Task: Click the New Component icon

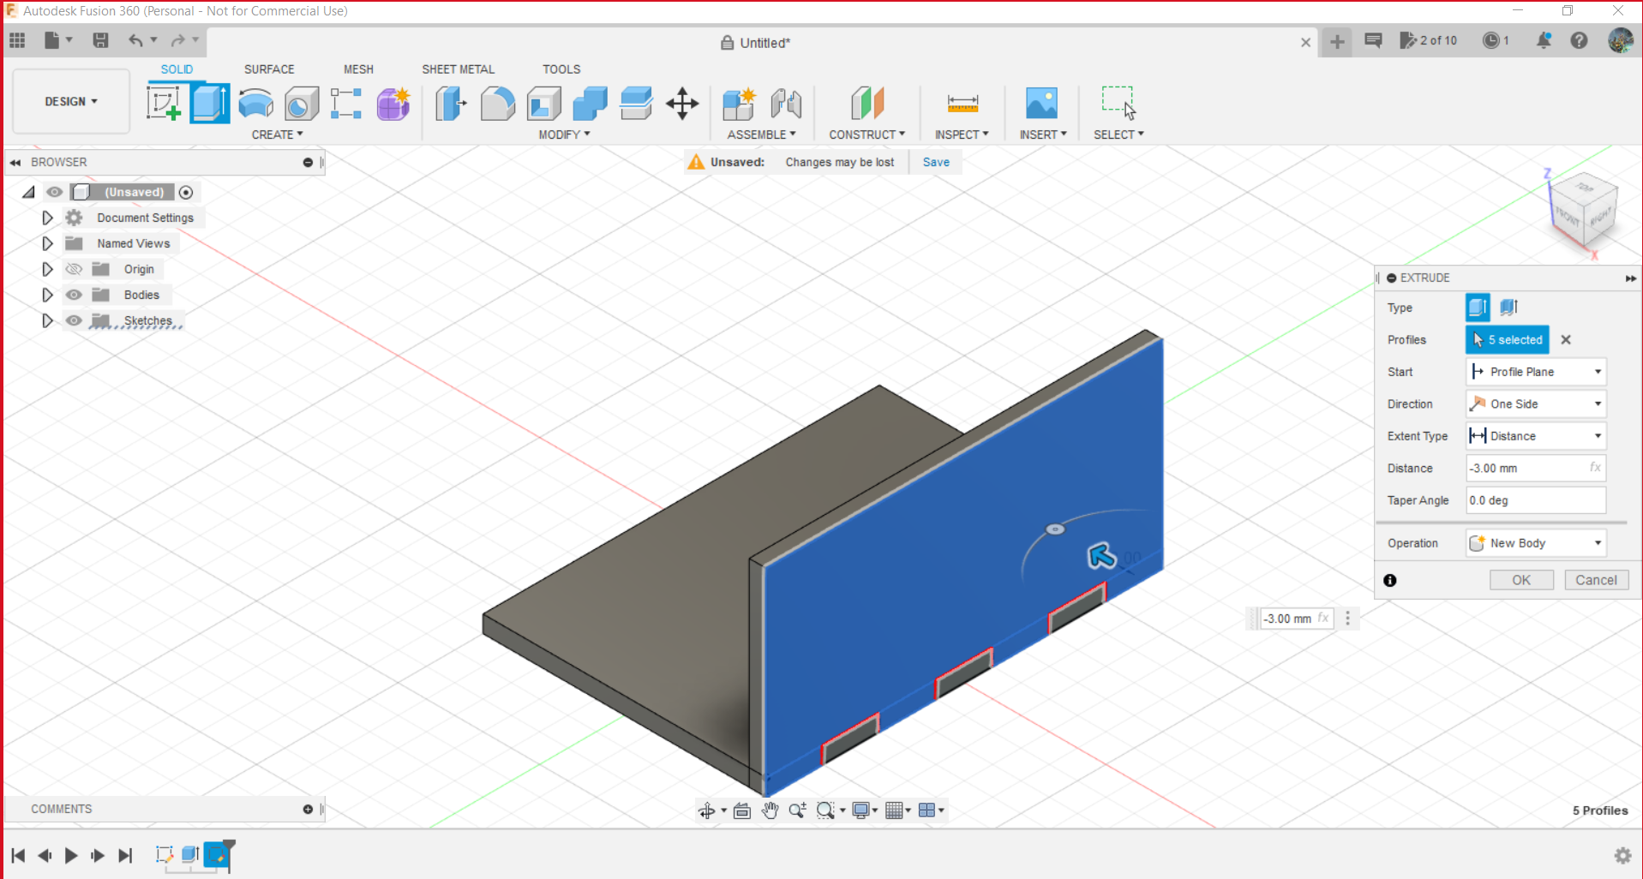Action: [x=739, y=104]
